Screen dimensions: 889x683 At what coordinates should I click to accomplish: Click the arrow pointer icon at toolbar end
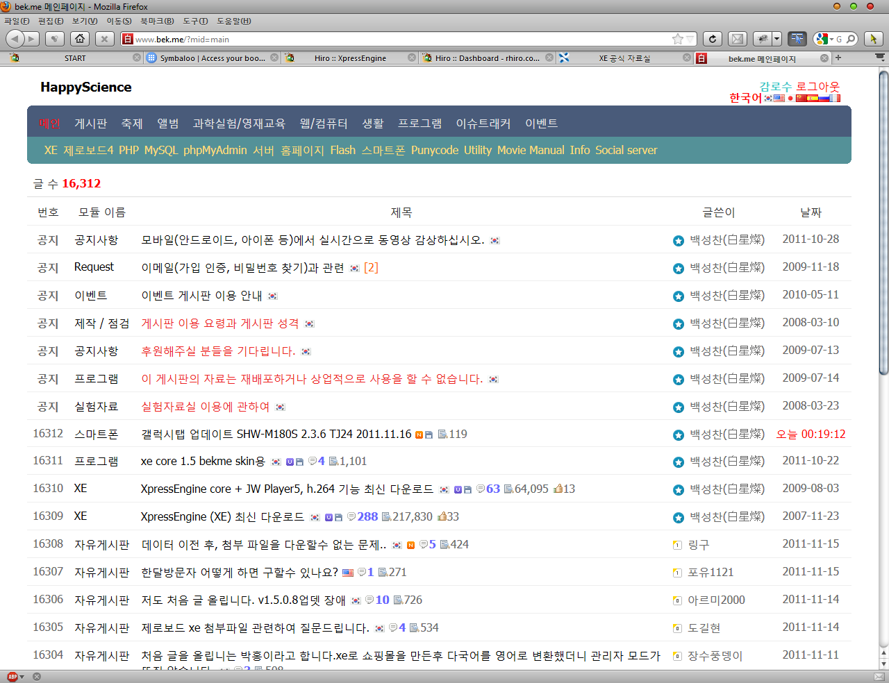pyautogui.click(x=874, y=39)
